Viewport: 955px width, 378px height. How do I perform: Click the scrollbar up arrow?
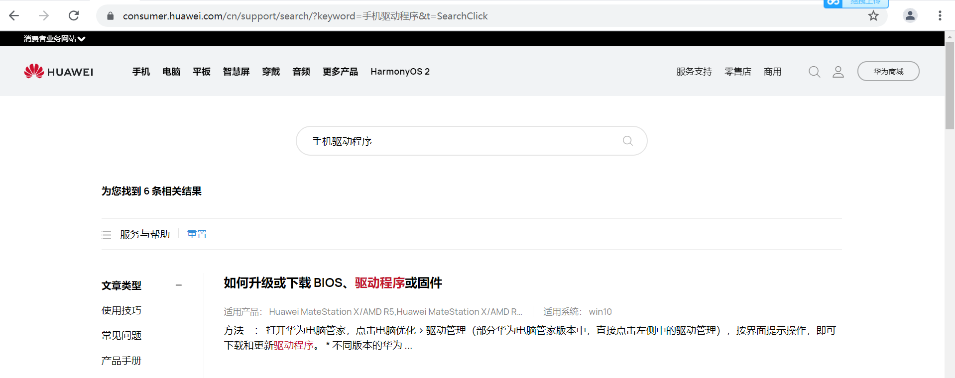pos(950,36)
